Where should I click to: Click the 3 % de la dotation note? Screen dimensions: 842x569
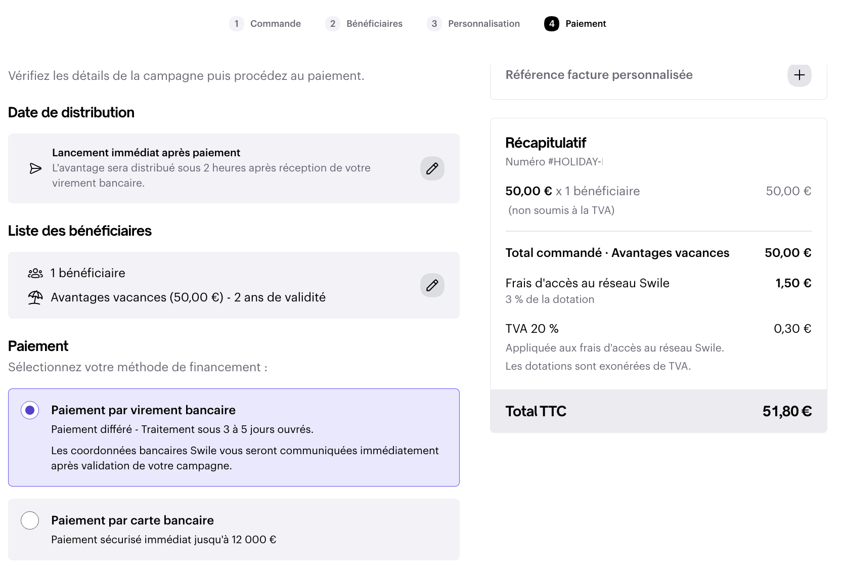pos(550,299)
